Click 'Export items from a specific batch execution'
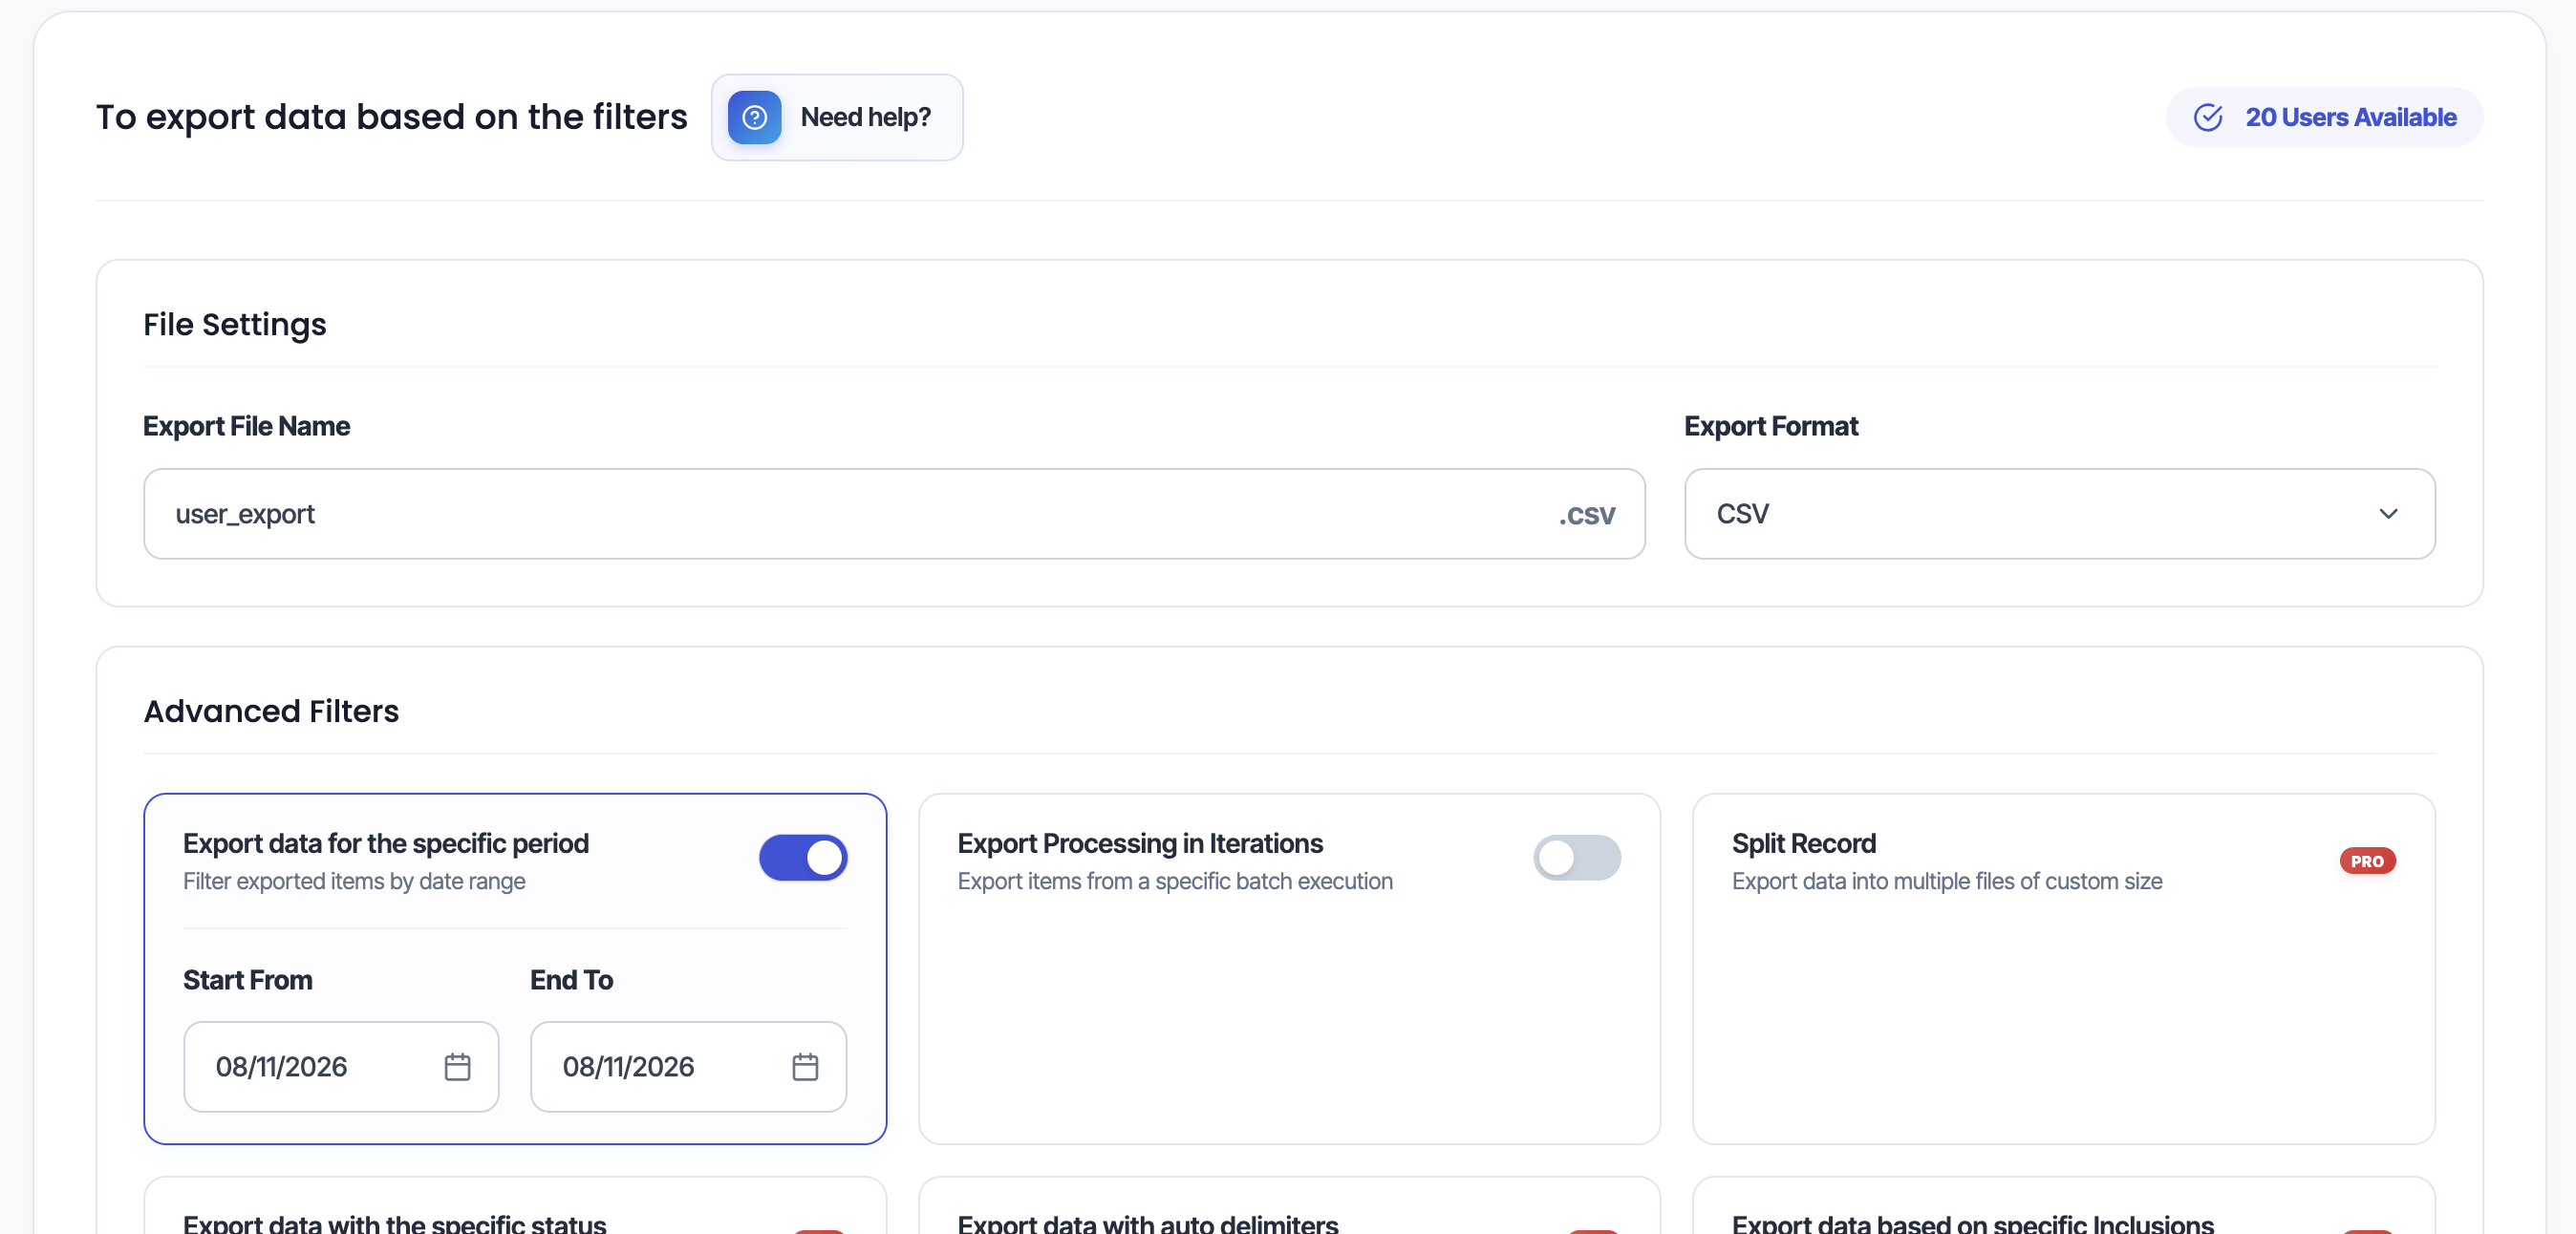 [1175, 882]
